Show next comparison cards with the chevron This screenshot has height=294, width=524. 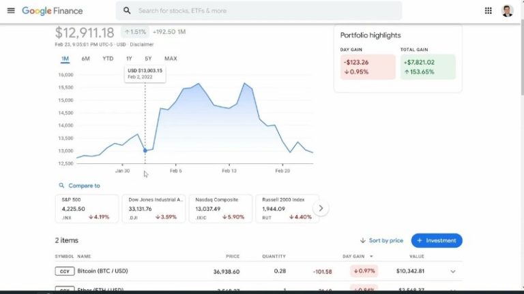pyautogui.click(x=321, y=208)
